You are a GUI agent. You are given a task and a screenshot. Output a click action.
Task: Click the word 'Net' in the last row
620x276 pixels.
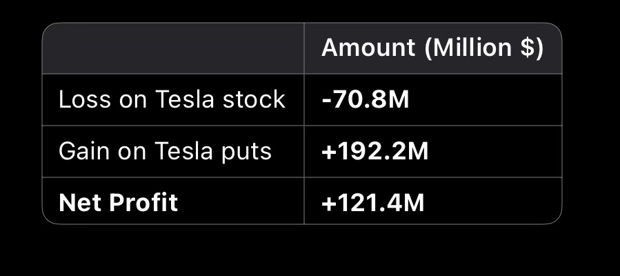pos(81,203)
